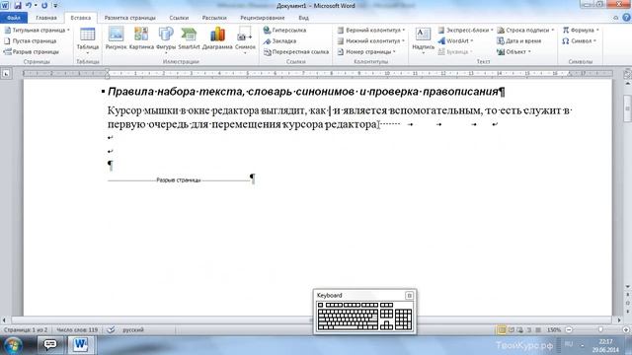Viewport: 632px width, 355px height.
Task: Zoom out with the minus button
Action: click(569, 330)
